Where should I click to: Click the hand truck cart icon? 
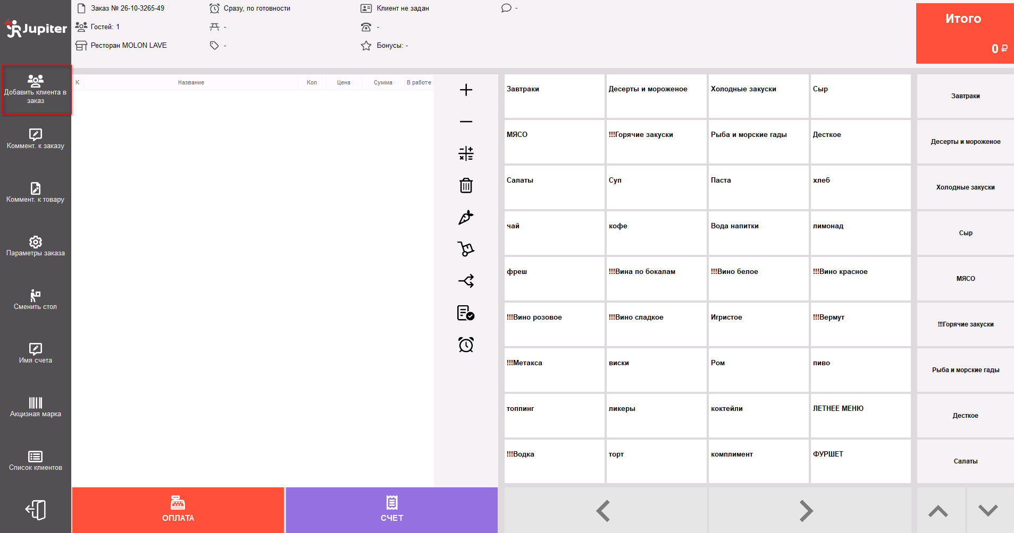[466, 249]
